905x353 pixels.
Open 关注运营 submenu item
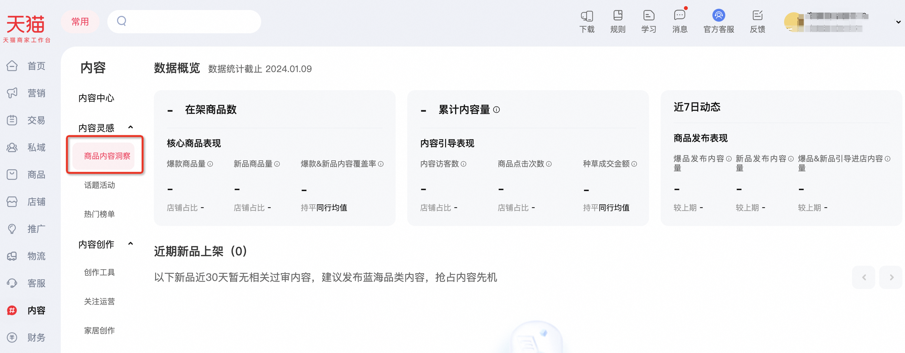100,301
